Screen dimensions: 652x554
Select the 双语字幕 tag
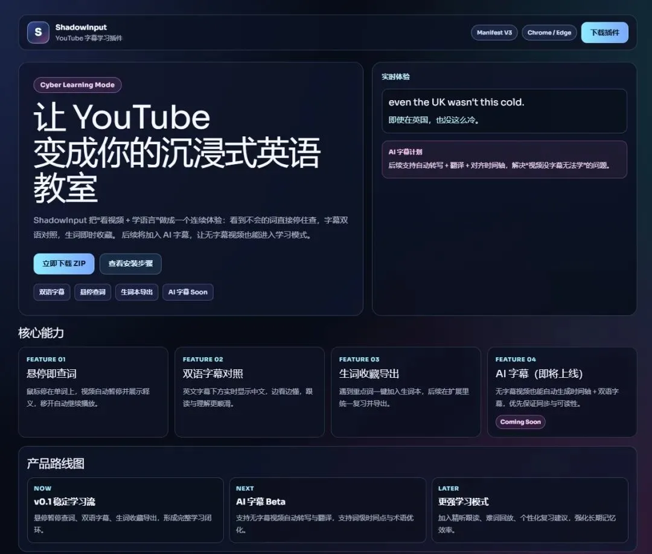[x=52, y=291]
